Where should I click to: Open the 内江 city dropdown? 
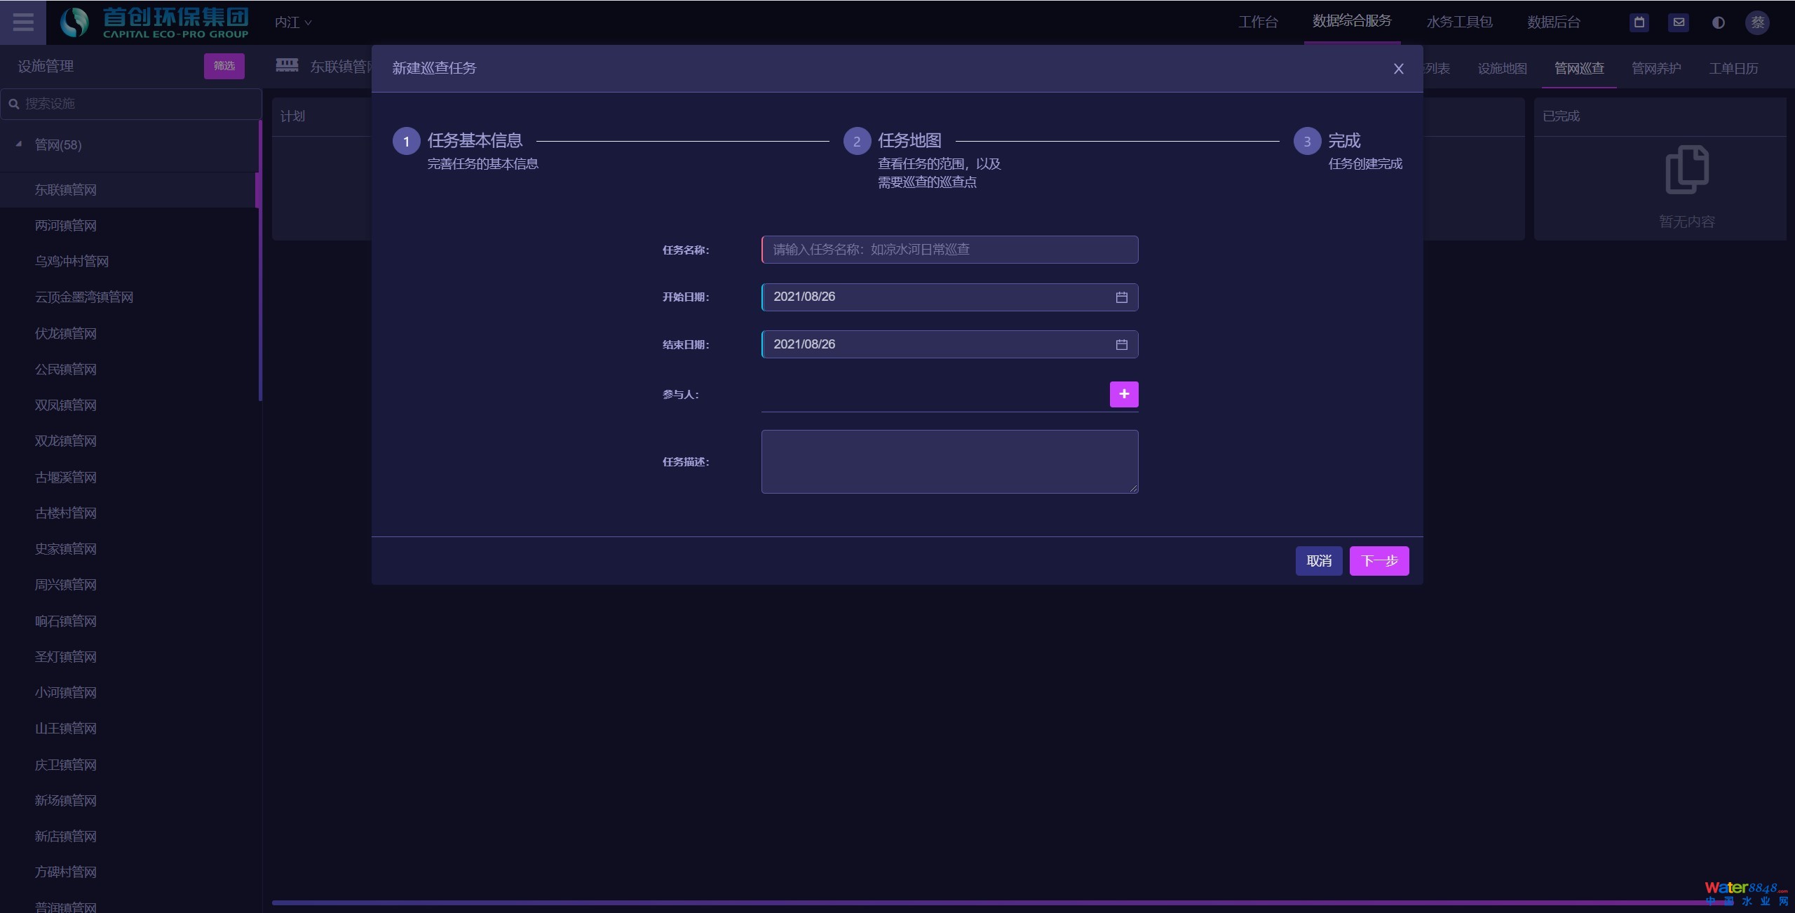293,22
